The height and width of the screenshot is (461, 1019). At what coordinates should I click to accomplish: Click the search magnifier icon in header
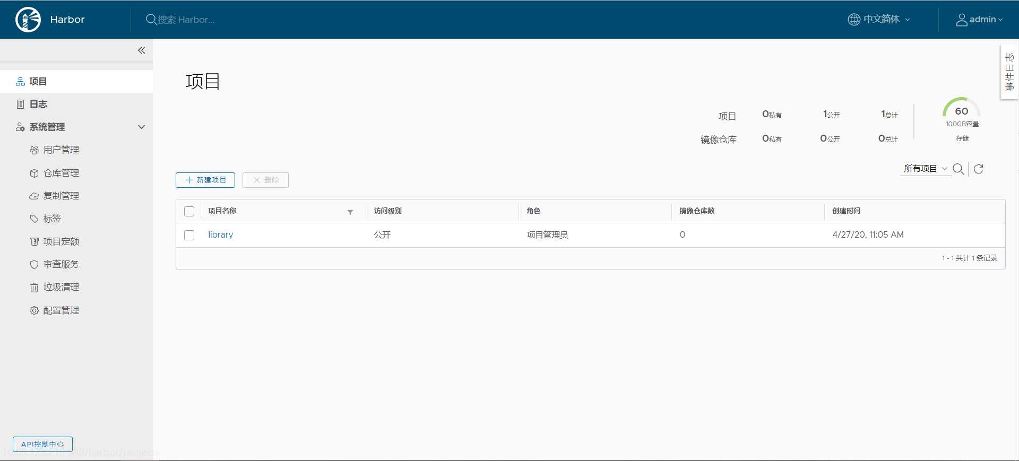coord(151,20)
